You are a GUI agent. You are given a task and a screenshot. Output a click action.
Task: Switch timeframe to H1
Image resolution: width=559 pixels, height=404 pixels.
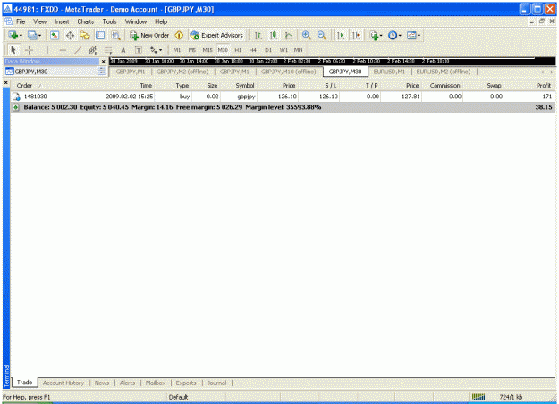point(238,50)
